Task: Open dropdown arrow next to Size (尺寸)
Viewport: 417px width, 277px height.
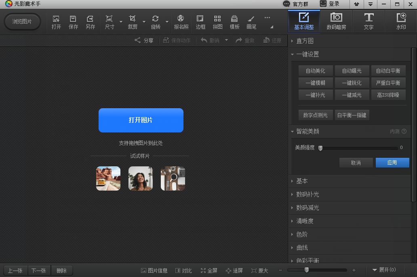Action: point(120,22)
